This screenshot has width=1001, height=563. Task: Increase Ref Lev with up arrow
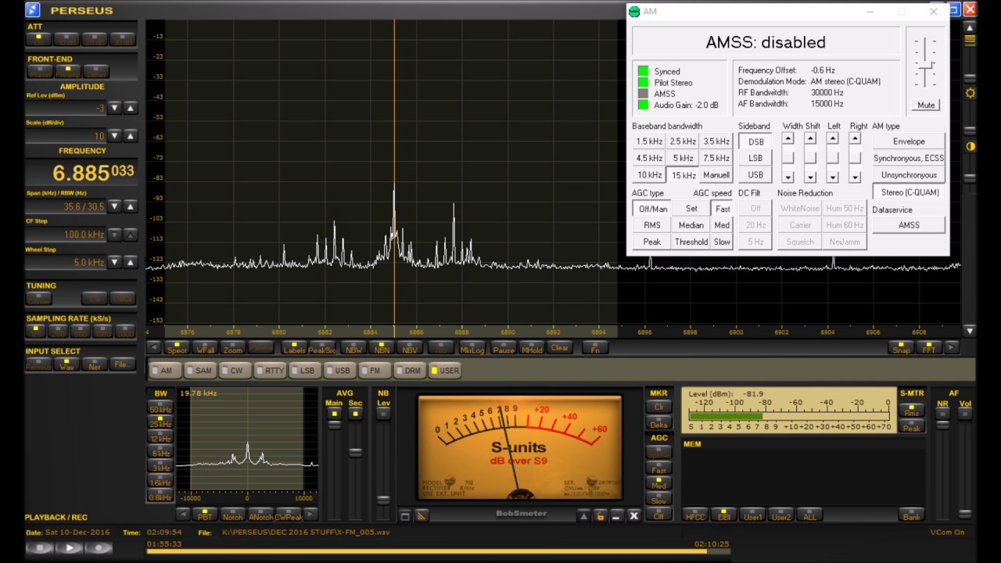131,108
